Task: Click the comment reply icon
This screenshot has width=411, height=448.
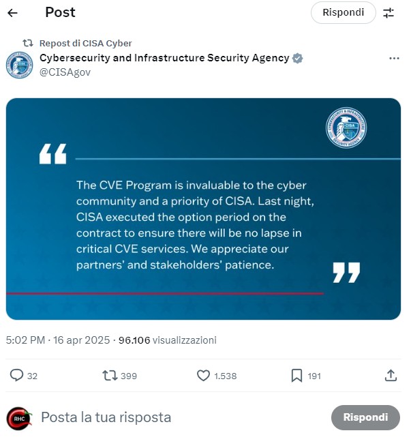Action: coord(17,375)
